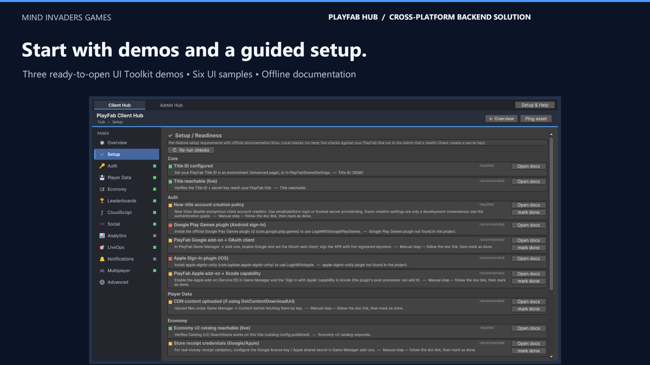650x365 pixels.
Task: Click the "Player Data" section heading in content
Action: [181, 294]
